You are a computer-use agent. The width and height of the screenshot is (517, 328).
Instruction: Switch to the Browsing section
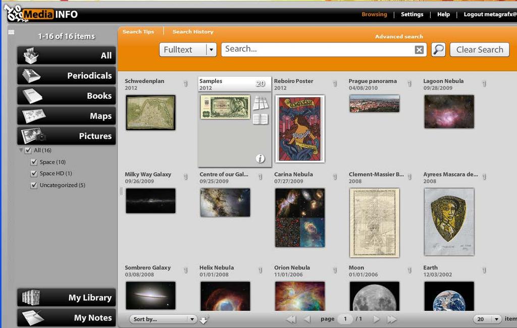[x=374, y=14]
